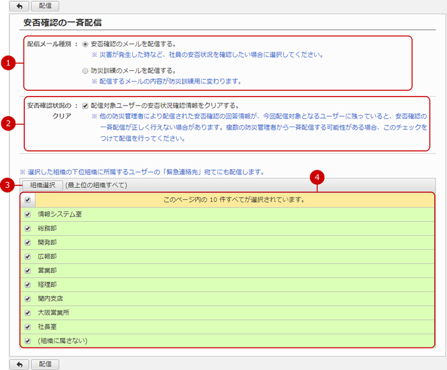Select 防災訓練のメールを配信する radio option
Screen dimensions: 447x370
(x=86, y=71)
